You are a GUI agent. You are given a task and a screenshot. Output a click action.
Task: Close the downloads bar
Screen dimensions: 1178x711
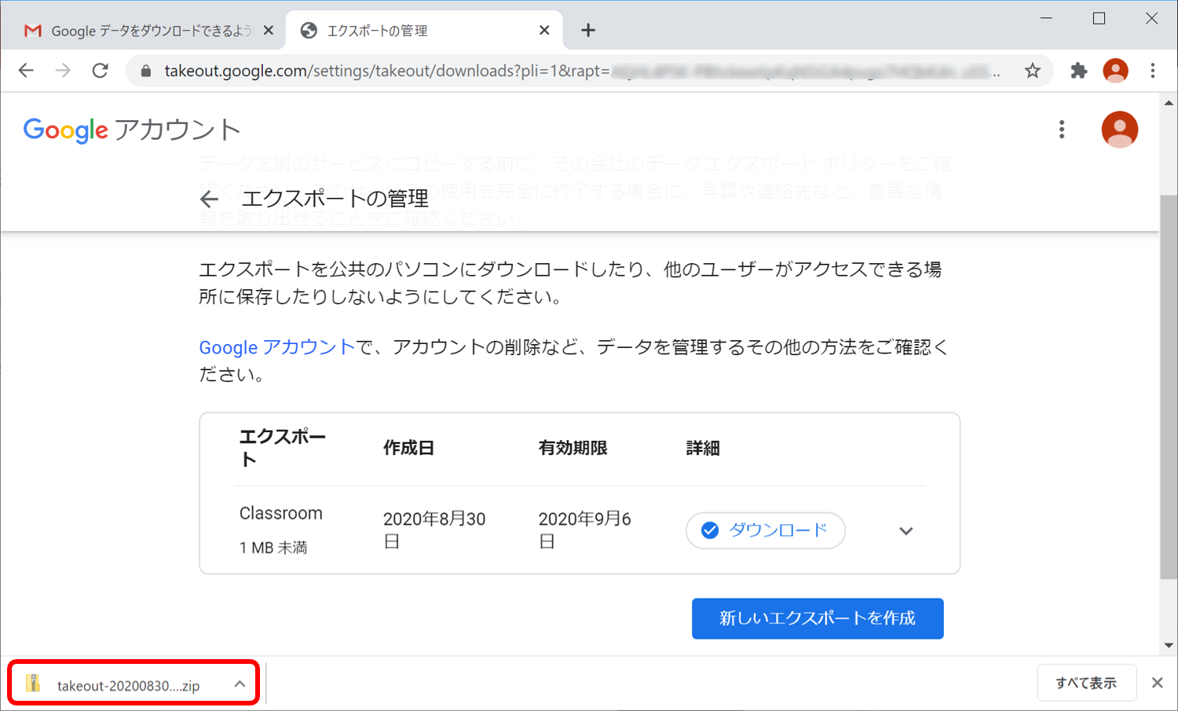click(1157, 683)
